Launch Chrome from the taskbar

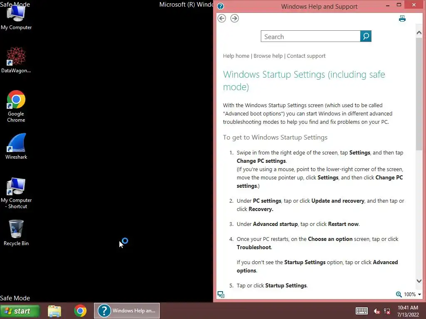pos(80,311)
